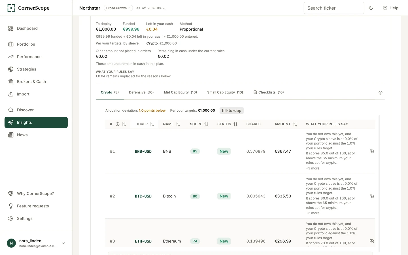
Task: Open Why CornerScope? link
Action: tap(36, 194)
